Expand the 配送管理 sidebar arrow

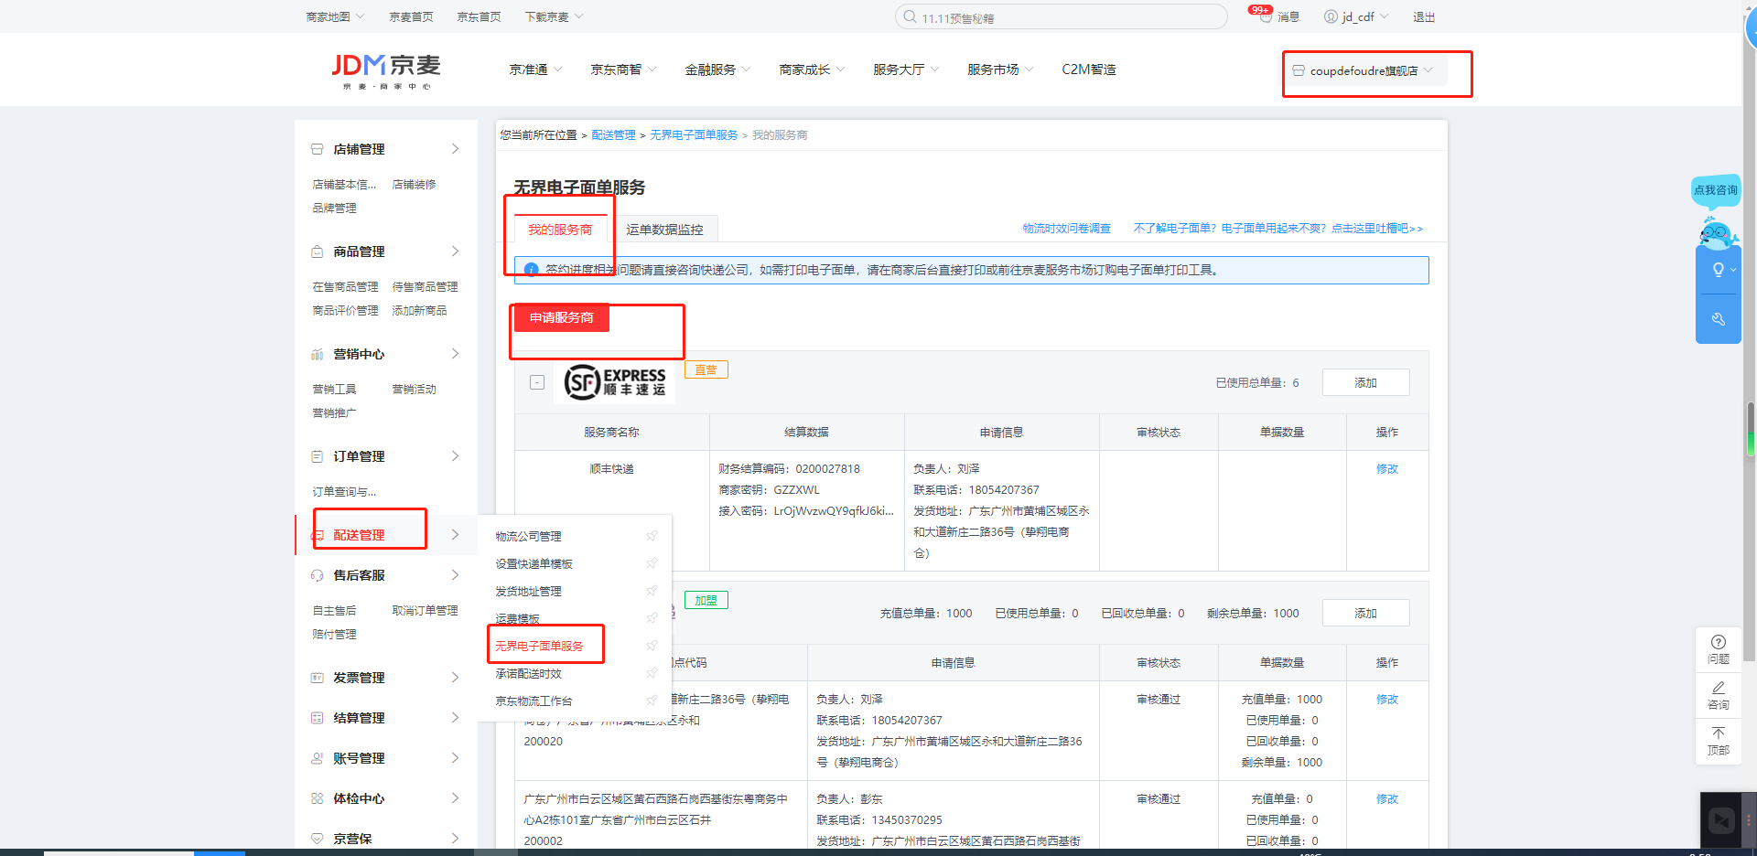455,535
